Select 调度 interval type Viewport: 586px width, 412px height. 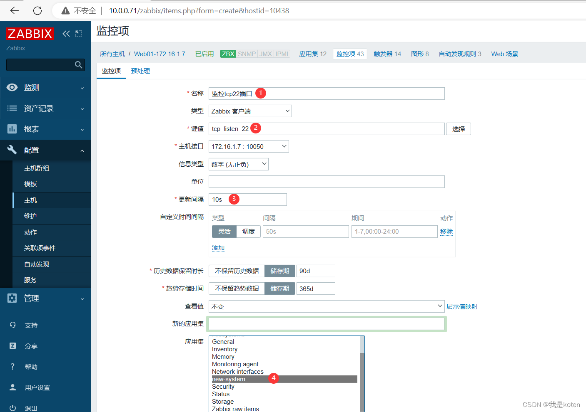point(249,232)
